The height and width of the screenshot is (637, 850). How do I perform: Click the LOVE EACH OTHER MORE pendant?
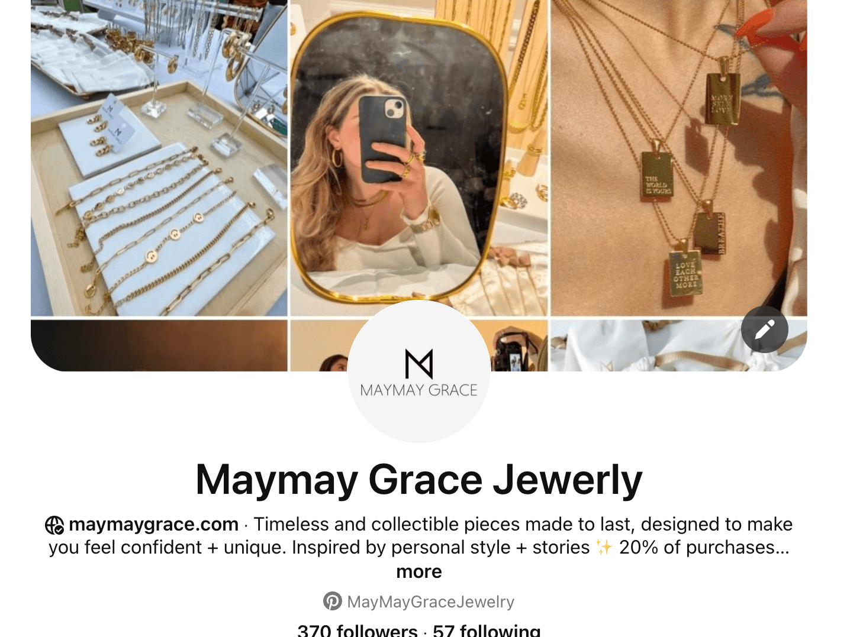pos(685,273)
